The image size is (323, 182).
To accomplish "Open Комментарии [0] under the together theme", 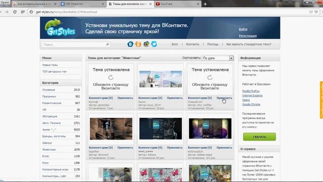I will (101, 148).
